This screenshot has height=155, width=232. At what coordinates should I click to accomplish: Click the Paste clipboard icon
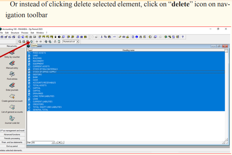point(109,37)
